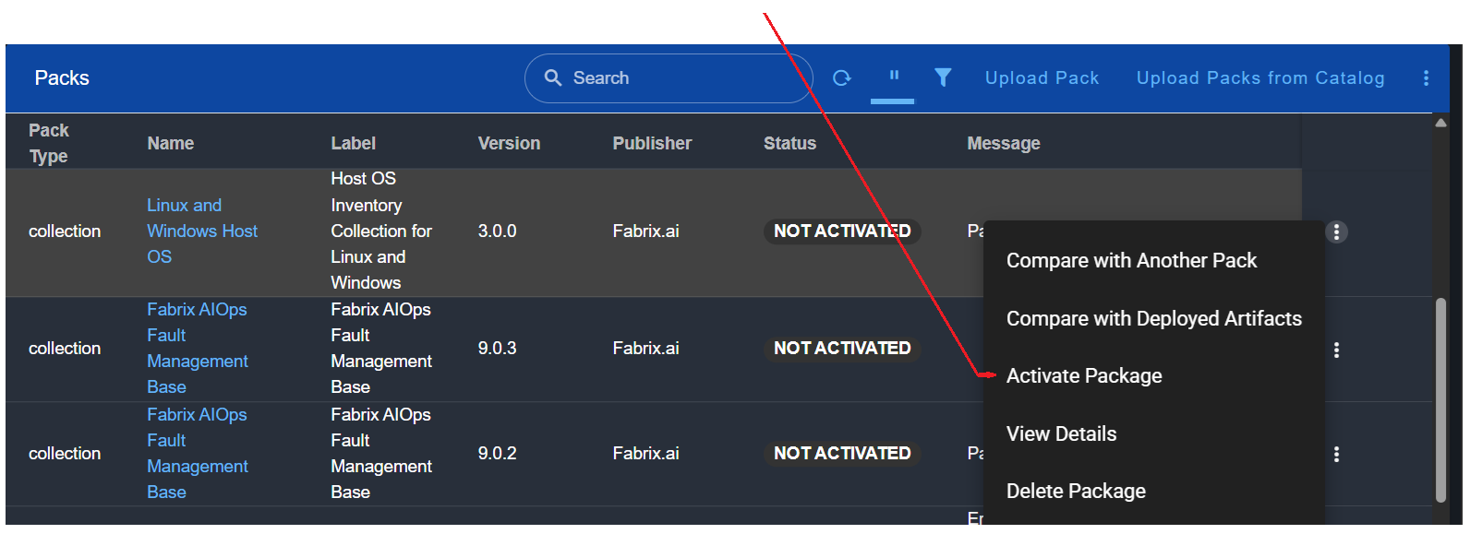Open the filter funnel icon
1470x534 pixels.
pos(942,77)
